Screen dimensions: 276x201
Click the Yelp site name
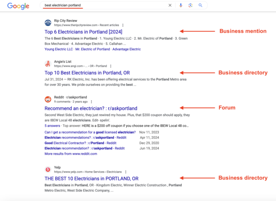pos(57,167)
